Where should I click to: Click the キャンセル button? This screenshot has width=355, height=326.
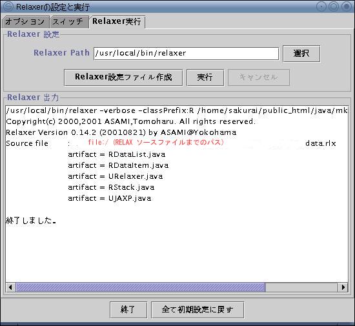pyautogui.click(x=259, y=77)
